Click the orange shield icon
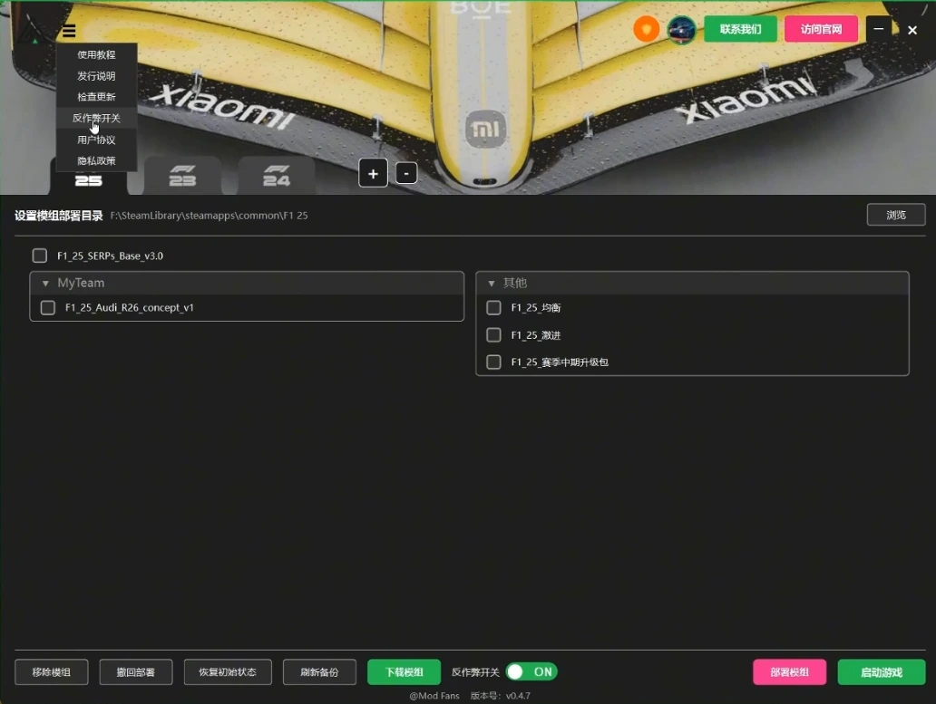 pos(646,29)
